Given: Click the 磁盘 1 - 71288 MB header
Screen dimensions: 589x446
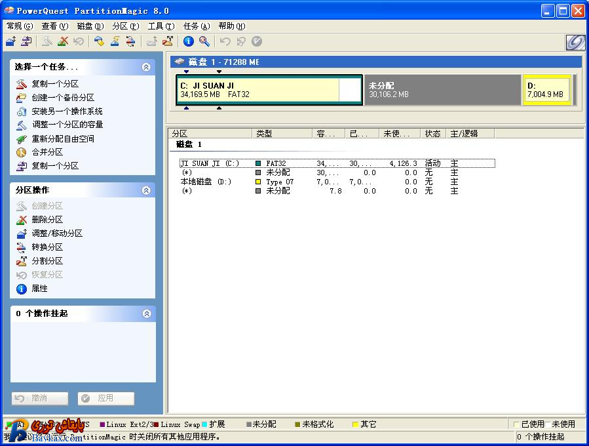Looking at the screenshot, I should [376, 62].
